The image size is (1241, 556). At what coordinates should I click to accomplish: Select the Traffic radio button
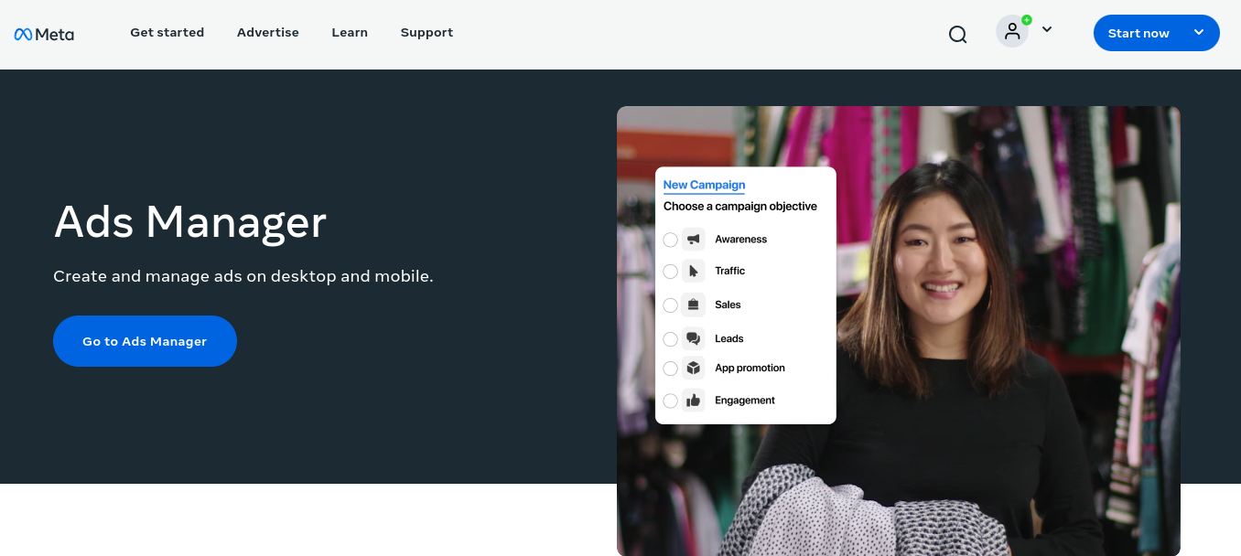(670, 272)
